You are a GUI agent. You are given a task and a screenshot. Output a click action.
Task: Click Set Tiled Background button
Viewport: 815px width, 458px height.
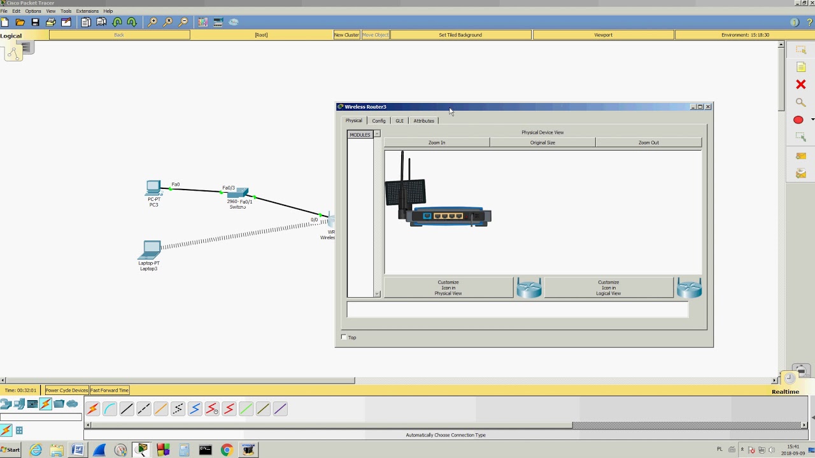point(460,35)
